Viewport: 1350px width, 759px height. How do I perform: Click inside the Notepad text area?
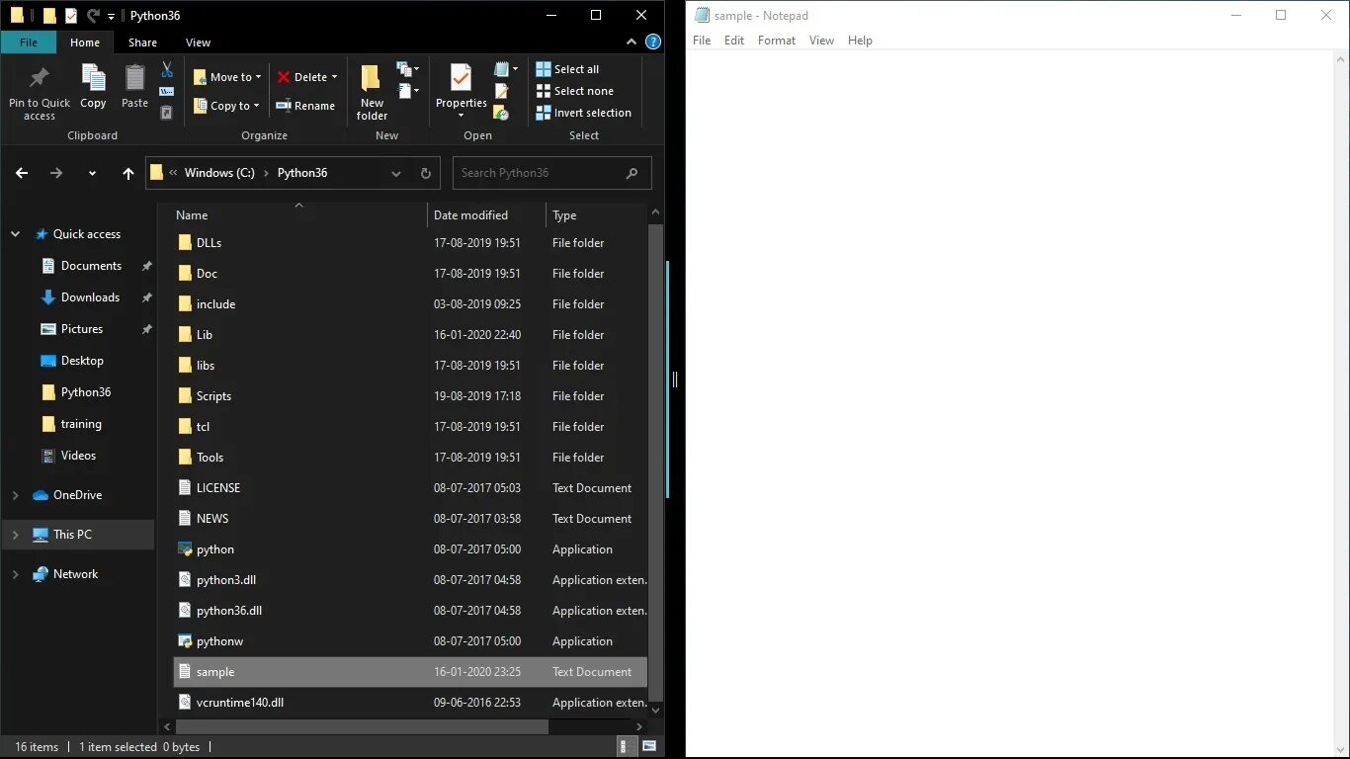coord(1009,403)
